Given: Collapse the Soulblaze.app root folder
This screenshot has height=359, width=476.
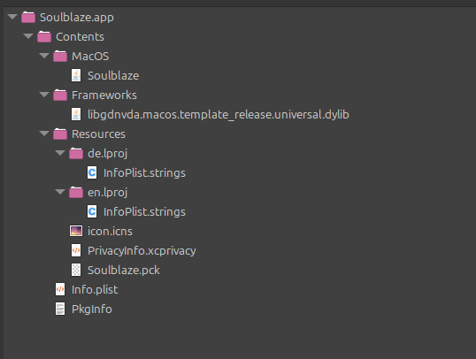Looking at the screenshot, I should (12, 17).
